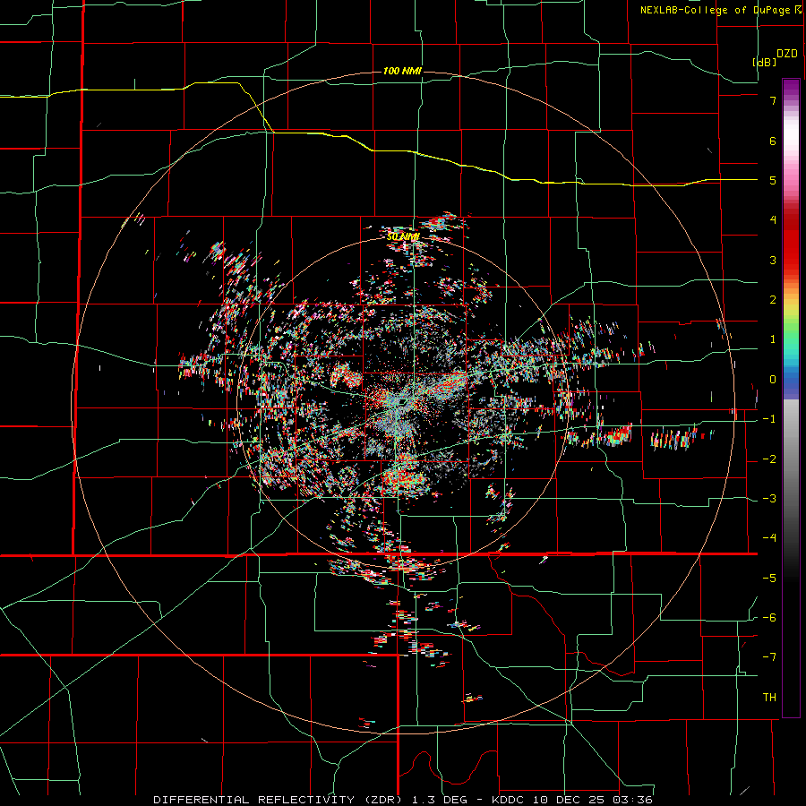Screen dimensions: 806x806
Task: Click the 1 value on the color scale
Action: (x=773, y=339)
